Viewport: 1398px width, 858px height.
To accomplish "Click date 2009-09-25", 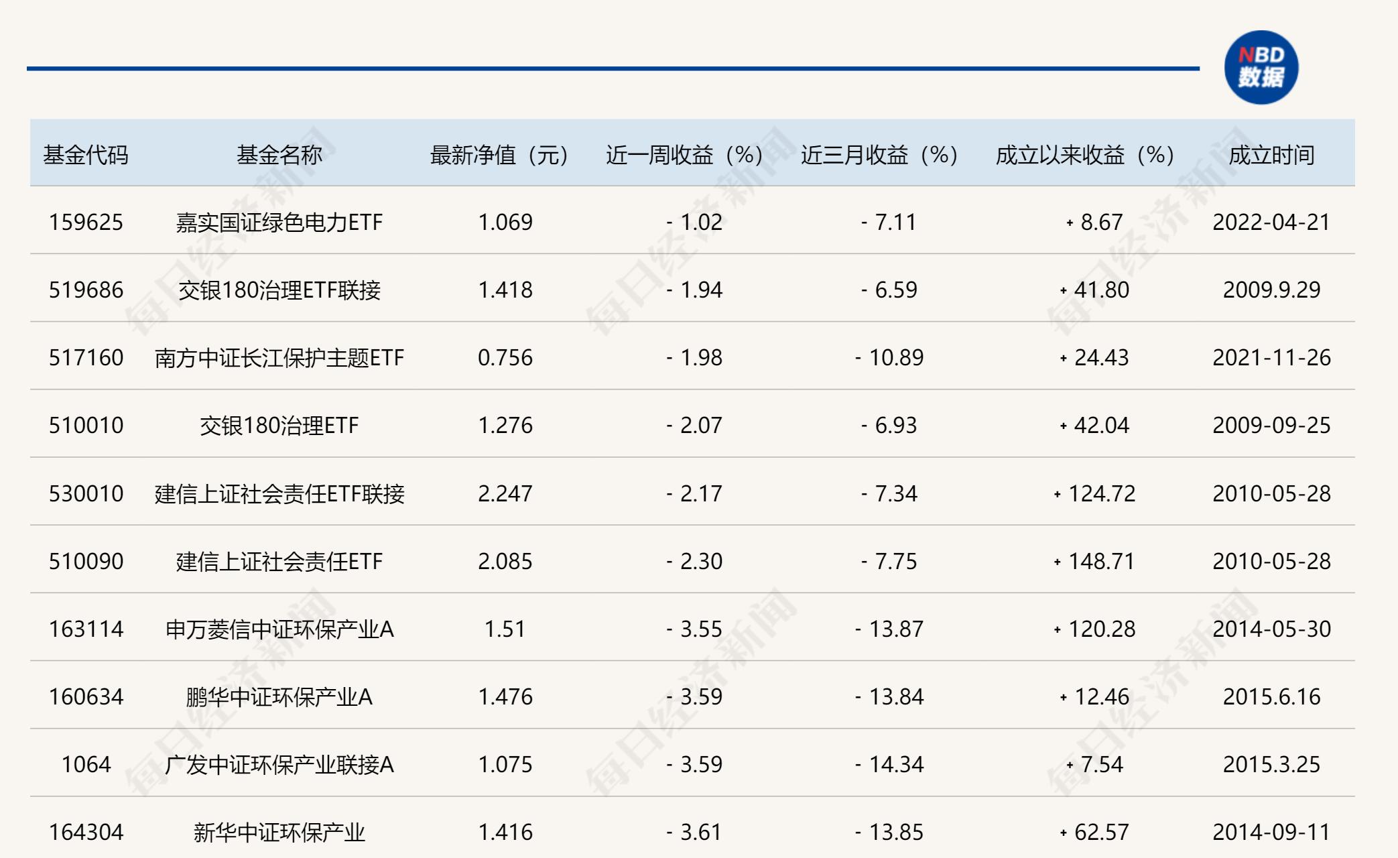I will click(1271, 425).
